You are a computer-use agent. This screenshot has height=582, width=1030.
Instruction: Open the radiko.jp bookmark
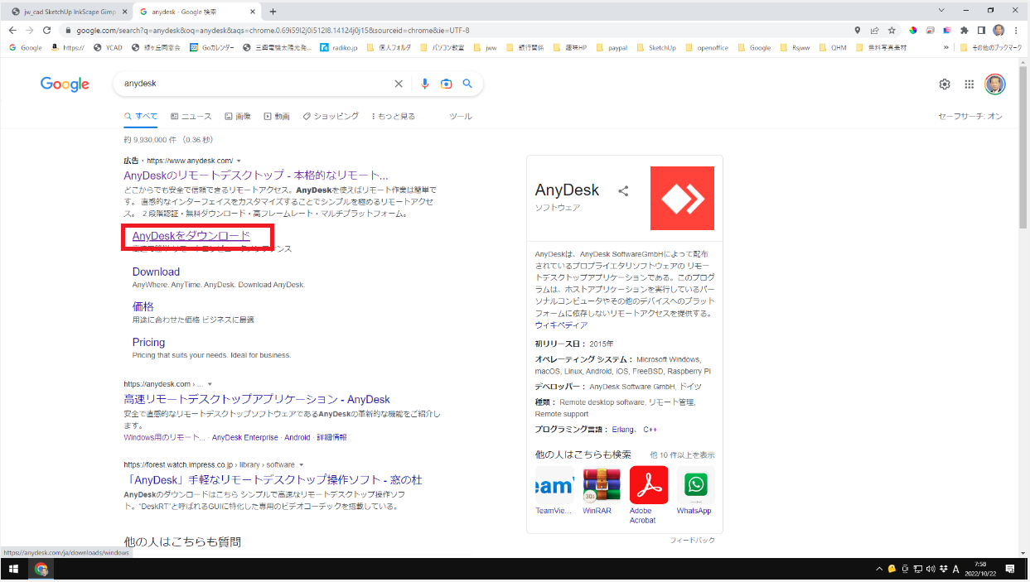(341, 48)
